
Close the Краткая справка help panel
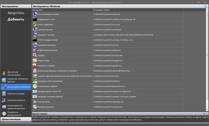click(x=207, y=114)
